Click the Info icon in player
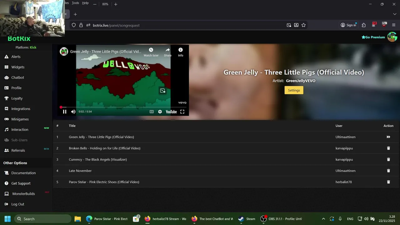 [181, 50]
